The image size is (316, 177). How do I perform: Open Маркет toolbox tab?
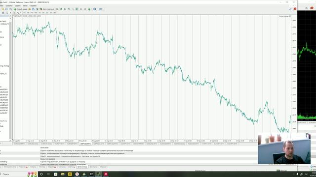51,167
